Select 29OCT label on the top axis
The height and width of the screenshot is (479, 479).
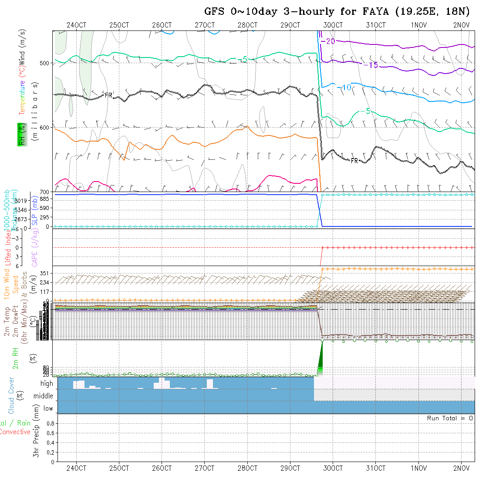point(290,25)
